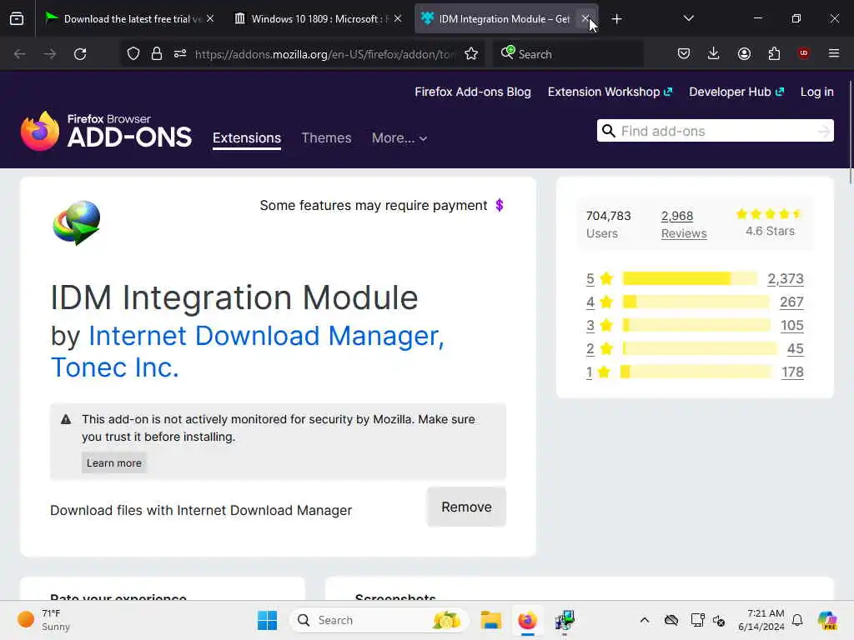Open site permissions icon in address bar

(180, 54)
